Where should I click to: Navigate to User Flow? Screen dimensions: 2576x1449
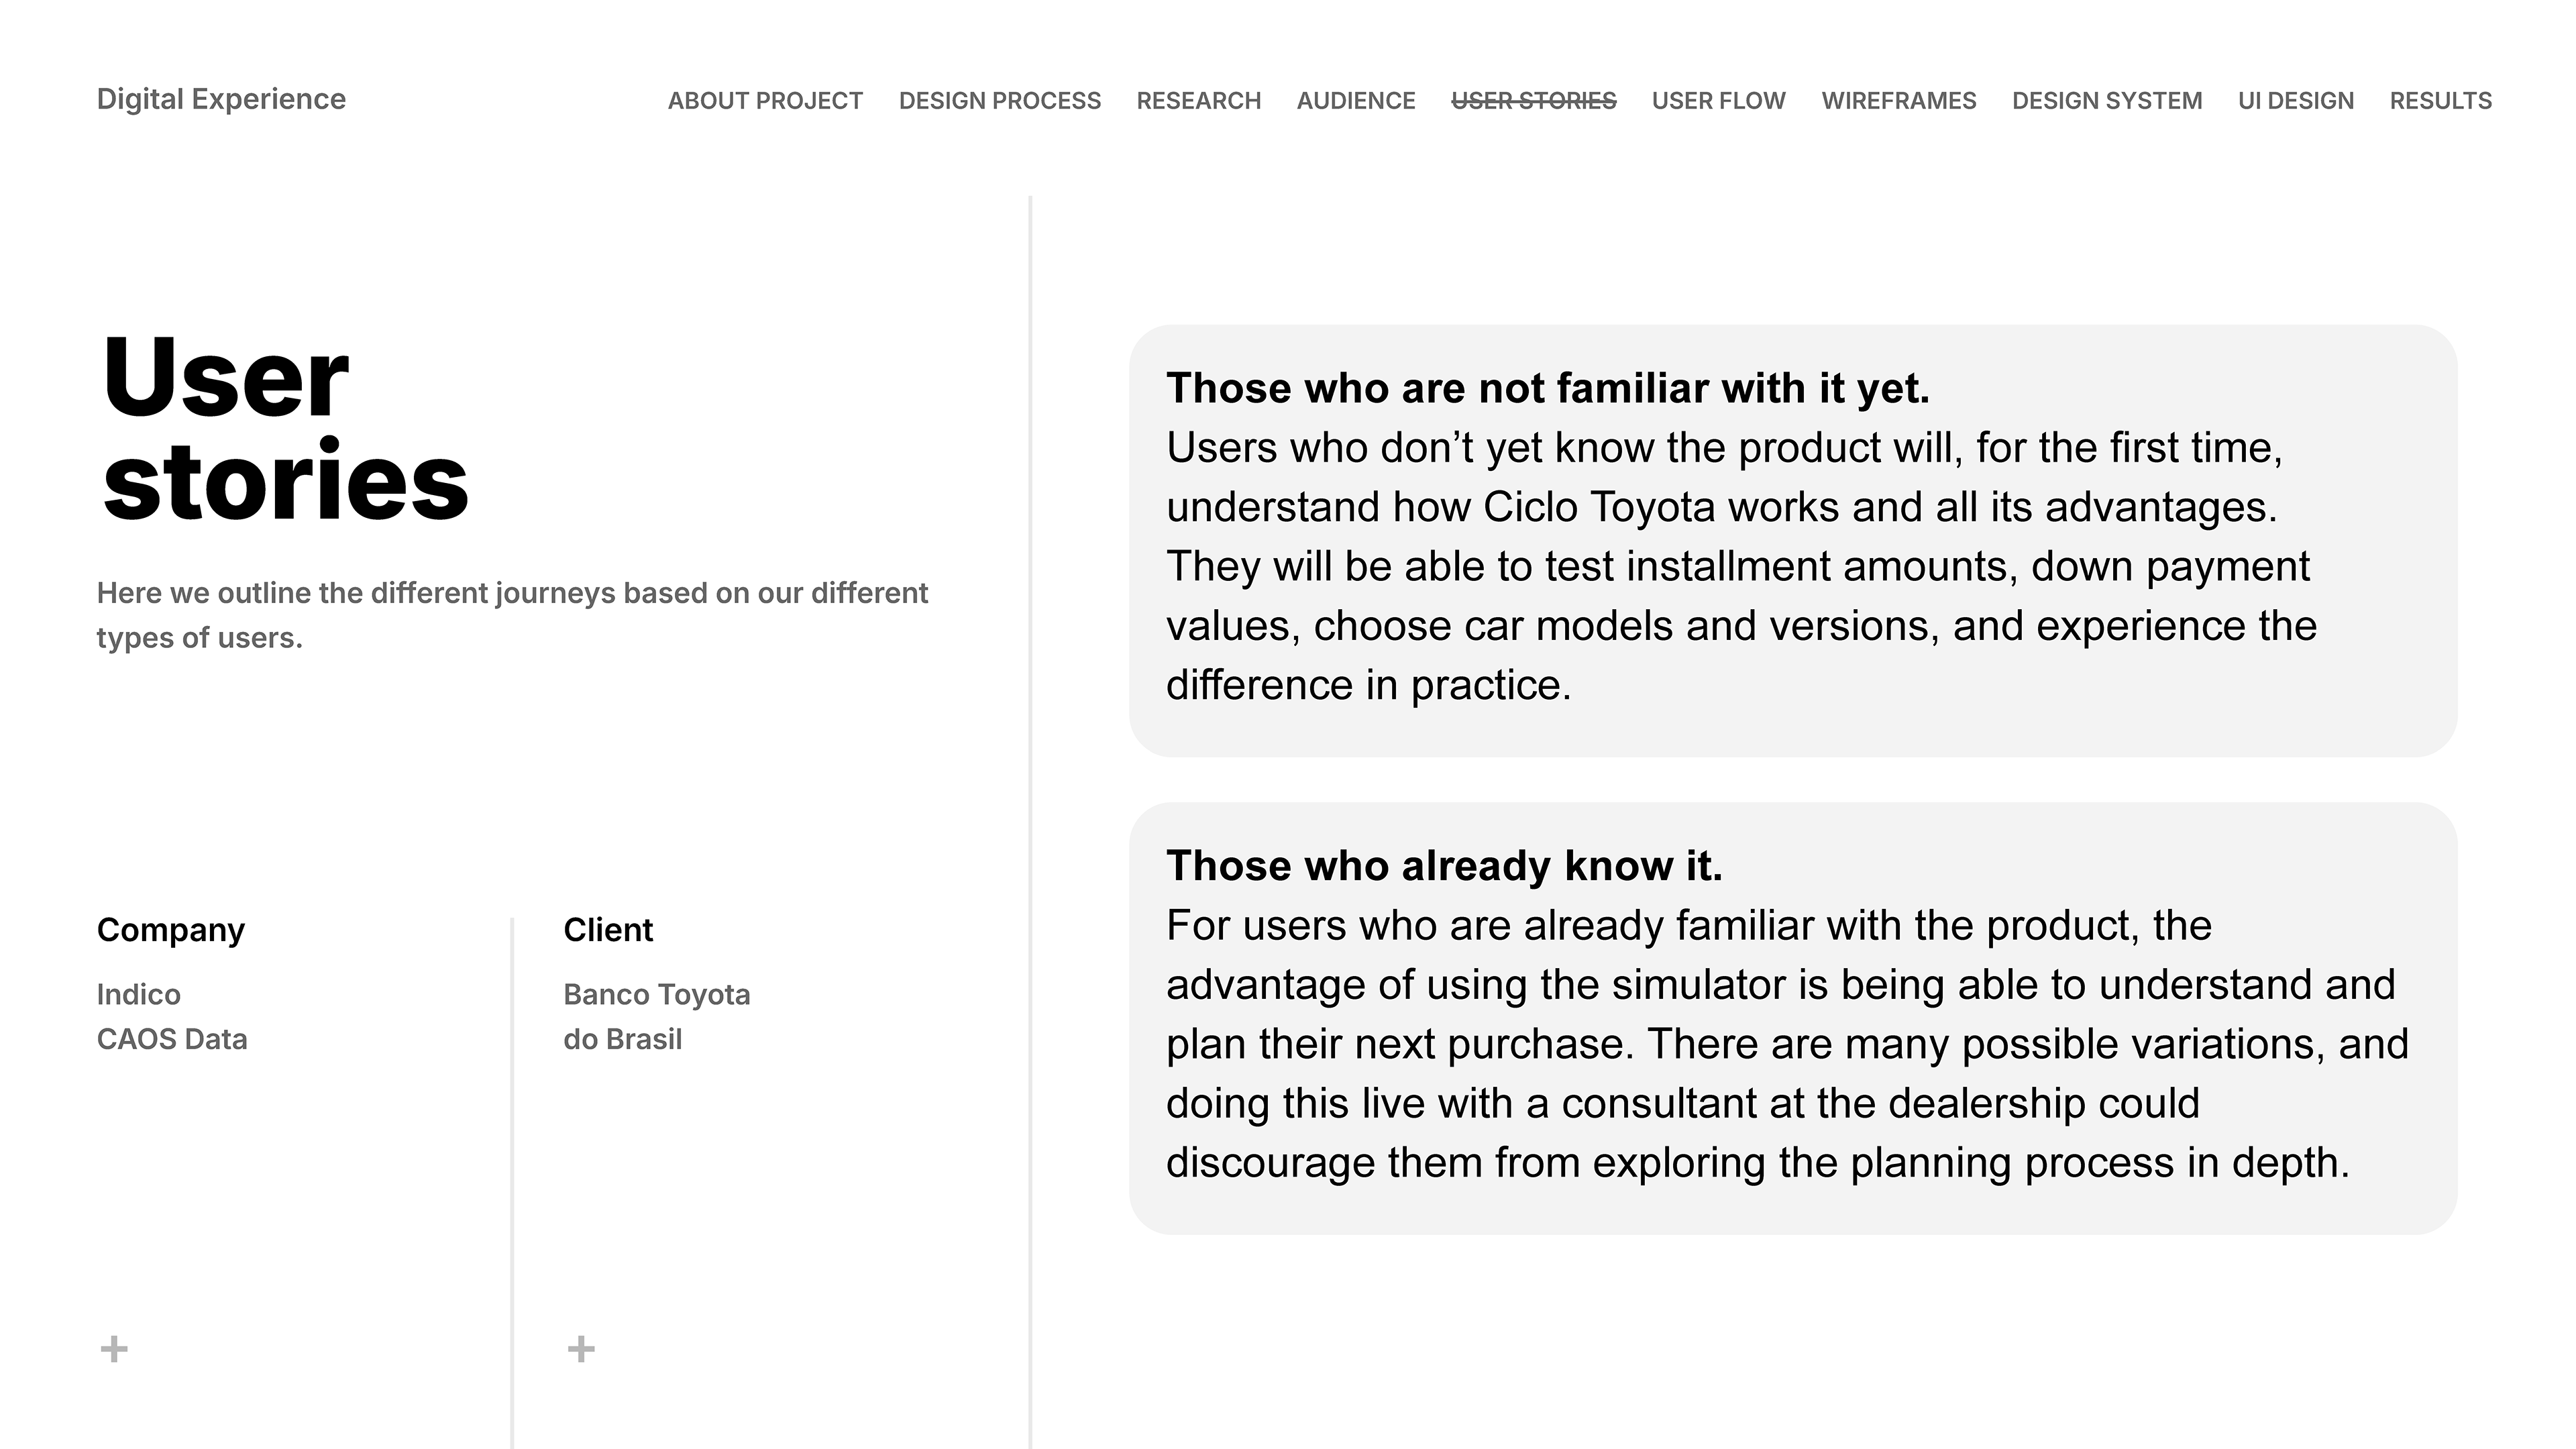tap(1718, 101)
